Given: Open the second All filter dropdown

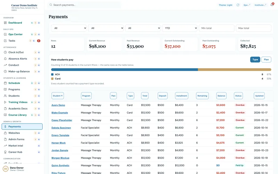Looking at the screenshot, I should pos(106,28).
